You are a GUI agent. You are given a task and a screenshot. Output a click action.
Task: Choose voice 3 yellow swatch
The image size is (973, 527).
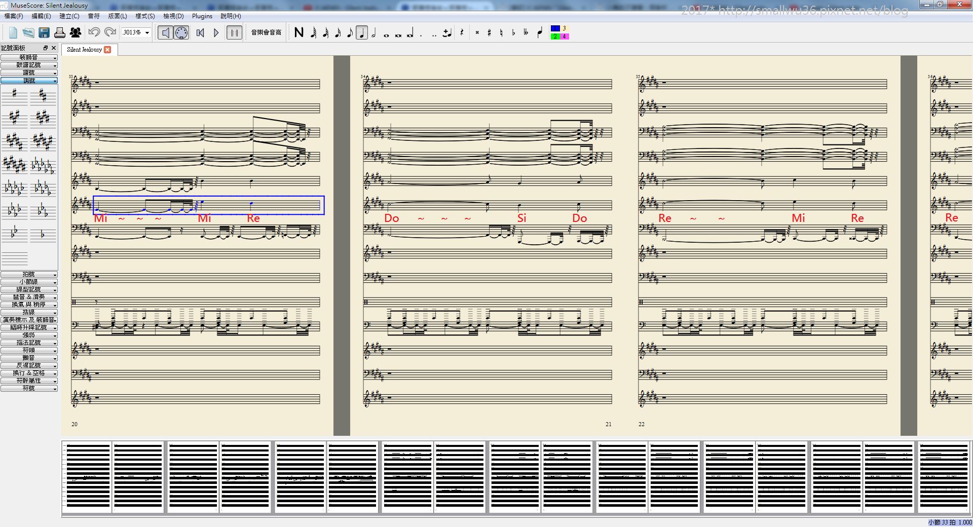(565, 28)
